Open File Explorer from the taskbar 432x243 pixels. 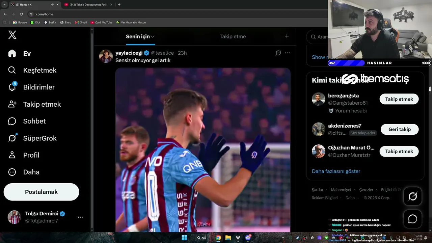[x=228, y=238]
